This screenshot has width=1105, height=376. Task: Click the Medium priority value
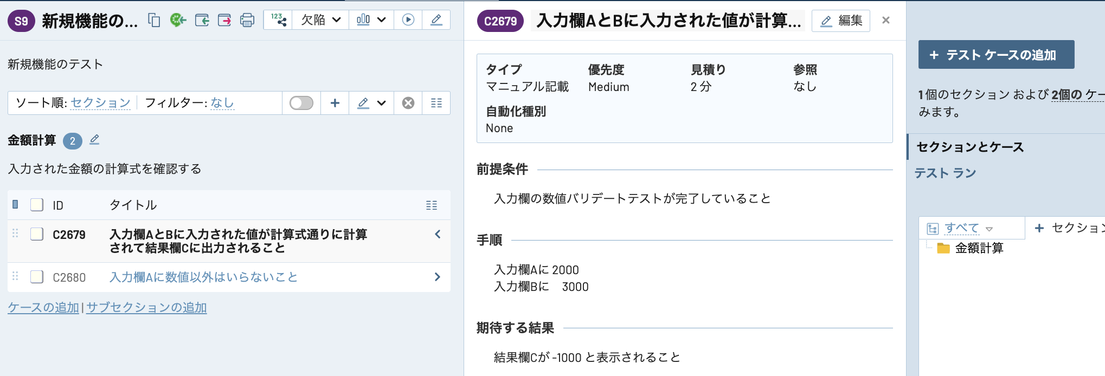609,87
